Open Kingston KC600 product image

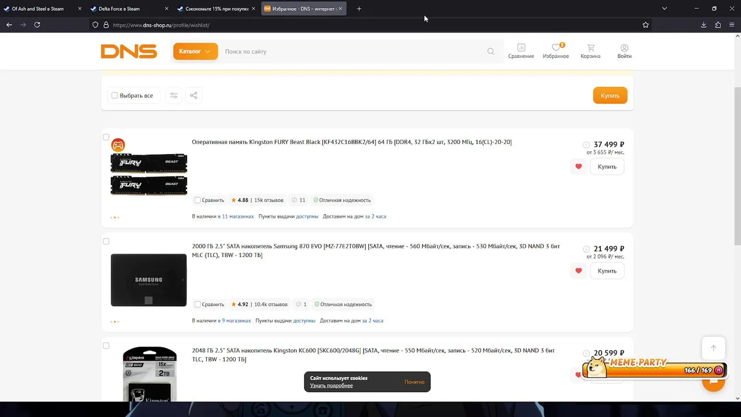pyautogui.click(x=150, y=374)
